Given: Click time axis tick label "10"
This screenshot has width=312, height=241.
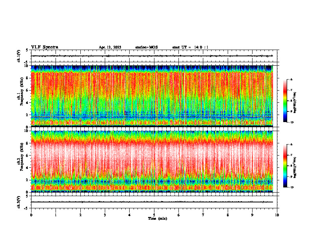Looking at the screenshot, I should [x=277, y=215].
